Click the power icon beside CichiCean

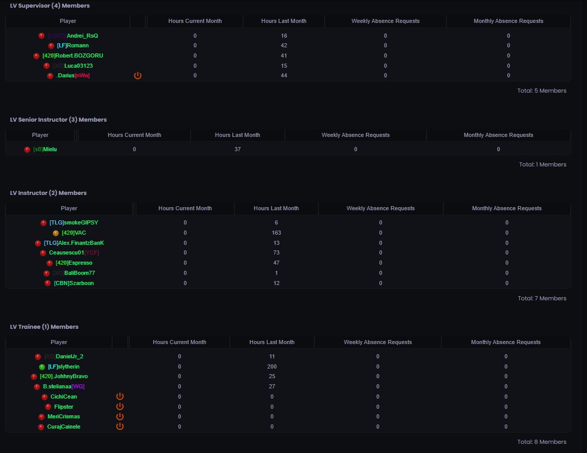tap(120, 396)
